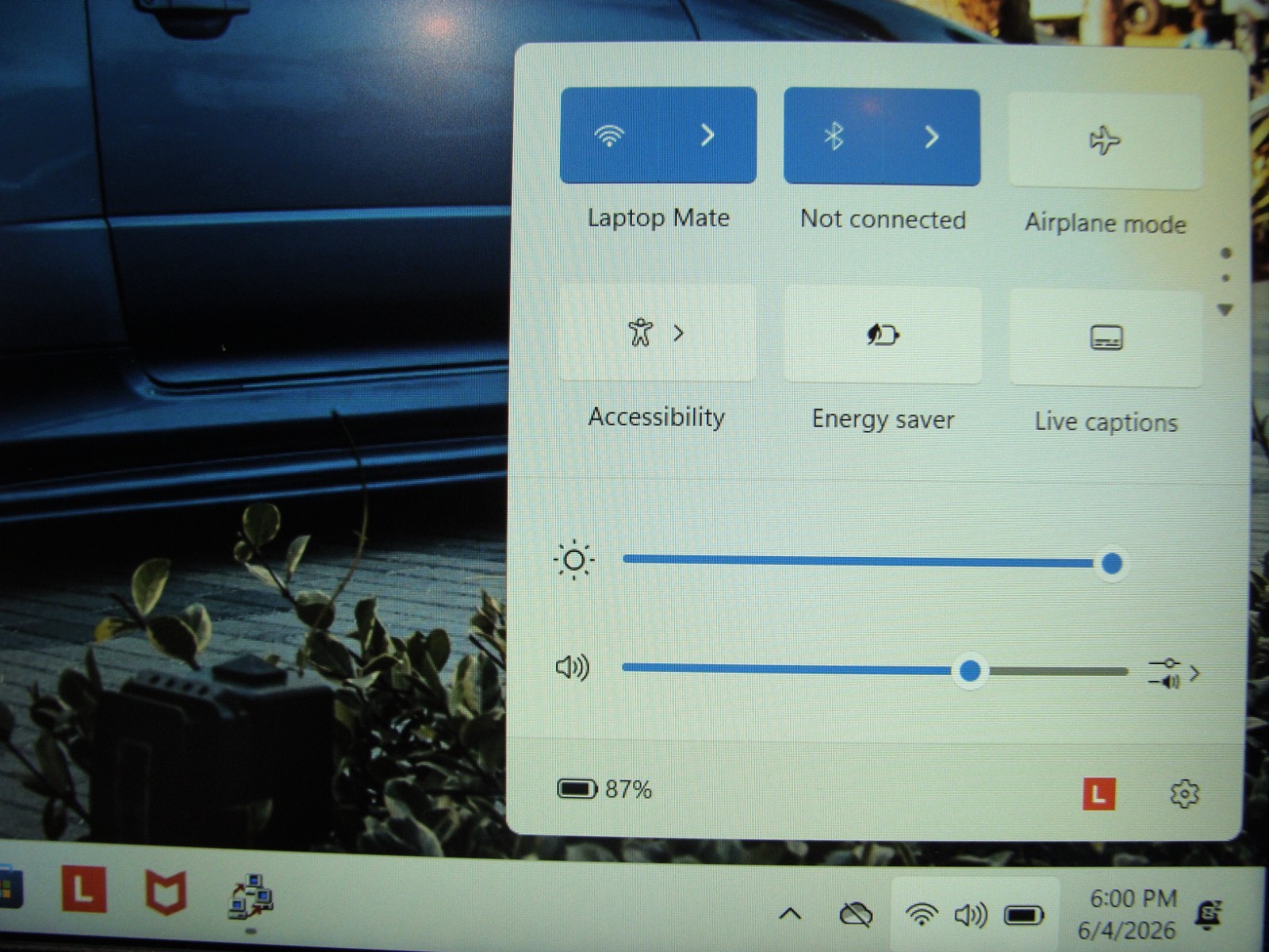
Task: Turn on Energy saver
Action: click(x=883, y=335)
